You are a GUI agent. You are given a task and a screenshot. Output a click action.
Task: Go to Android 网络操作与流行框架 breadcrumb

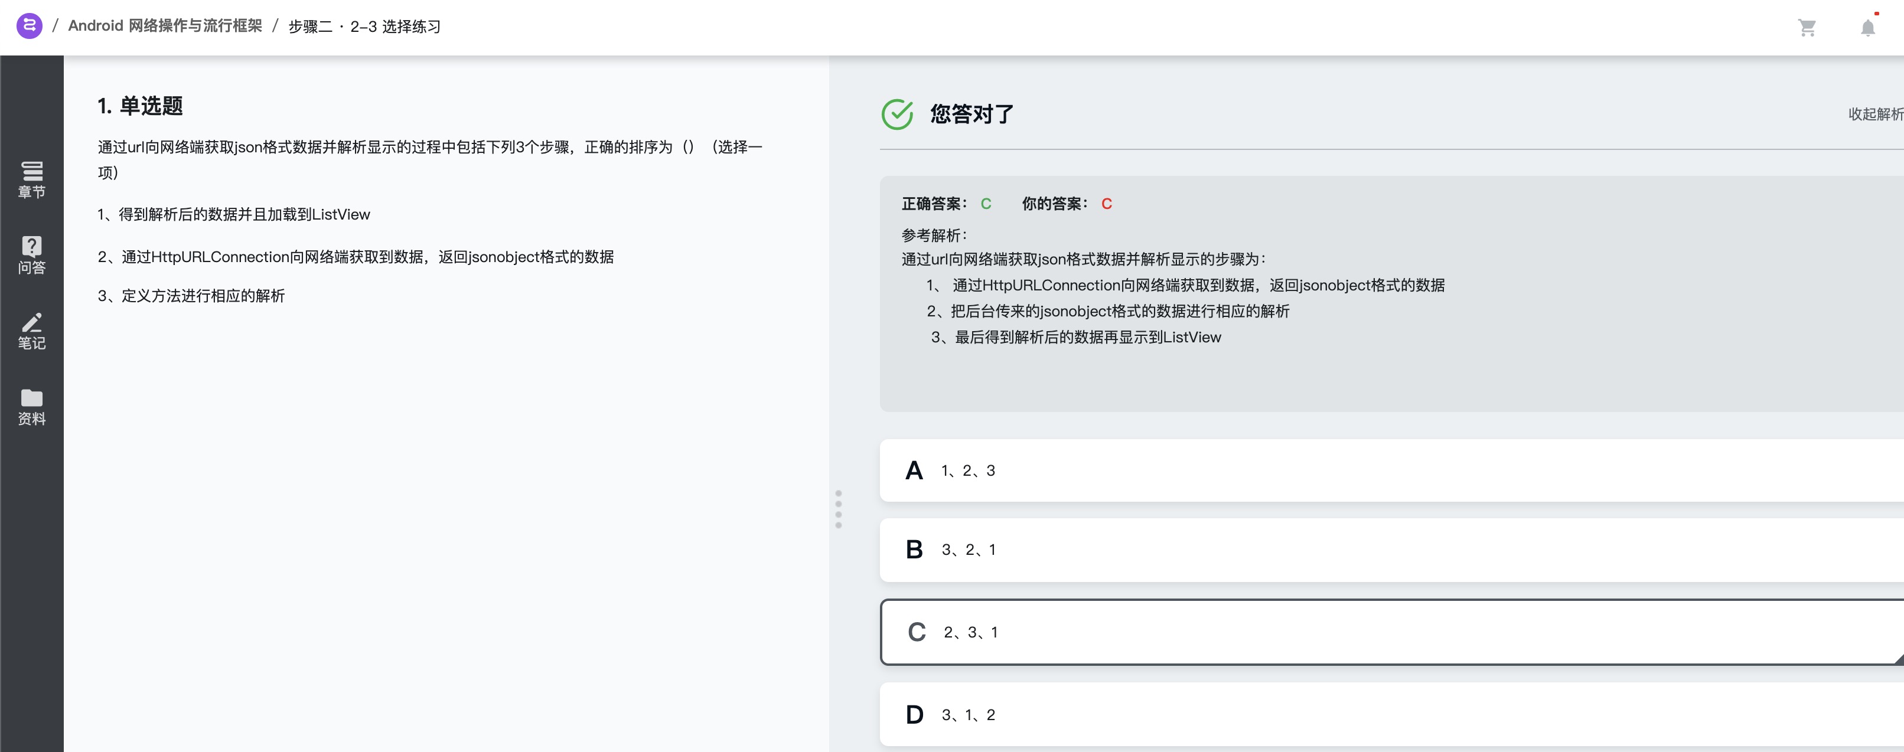coord(165,26)
